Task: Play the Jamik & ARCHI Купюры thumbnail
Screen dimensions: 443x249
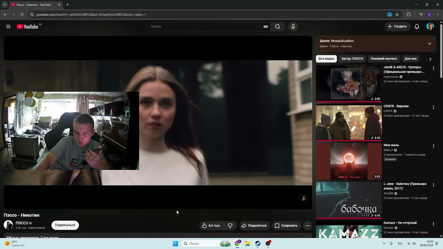Action: coord(349,83)
